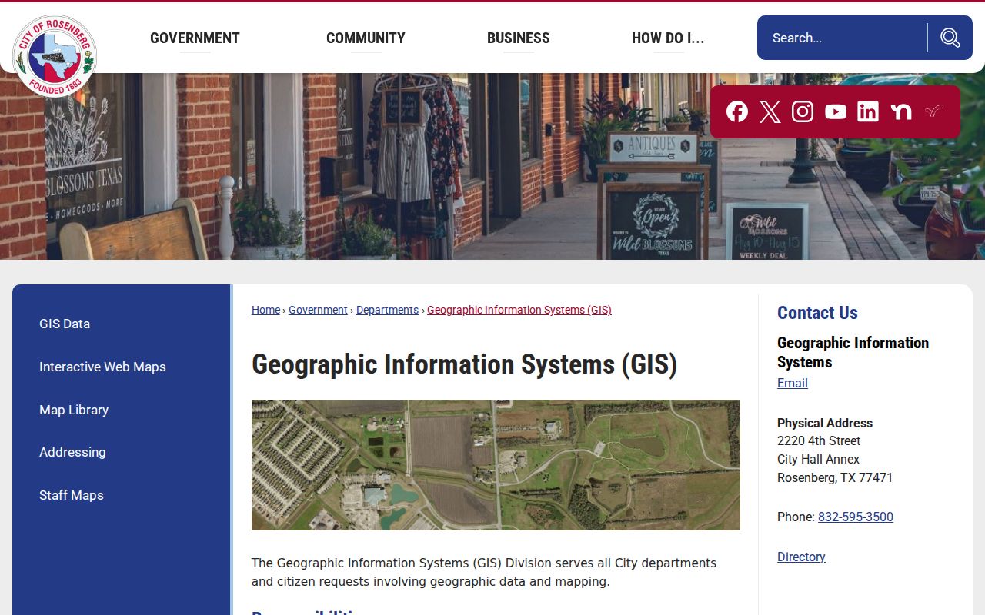Click the Email link under Contact Us
985x615 pixels.
click(793, 383)
